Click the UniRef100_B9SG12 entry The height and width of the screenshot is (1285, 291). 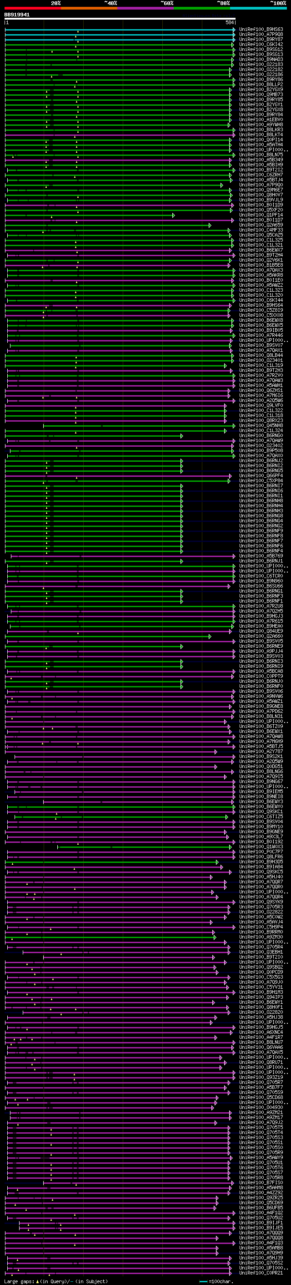(261, 49)
